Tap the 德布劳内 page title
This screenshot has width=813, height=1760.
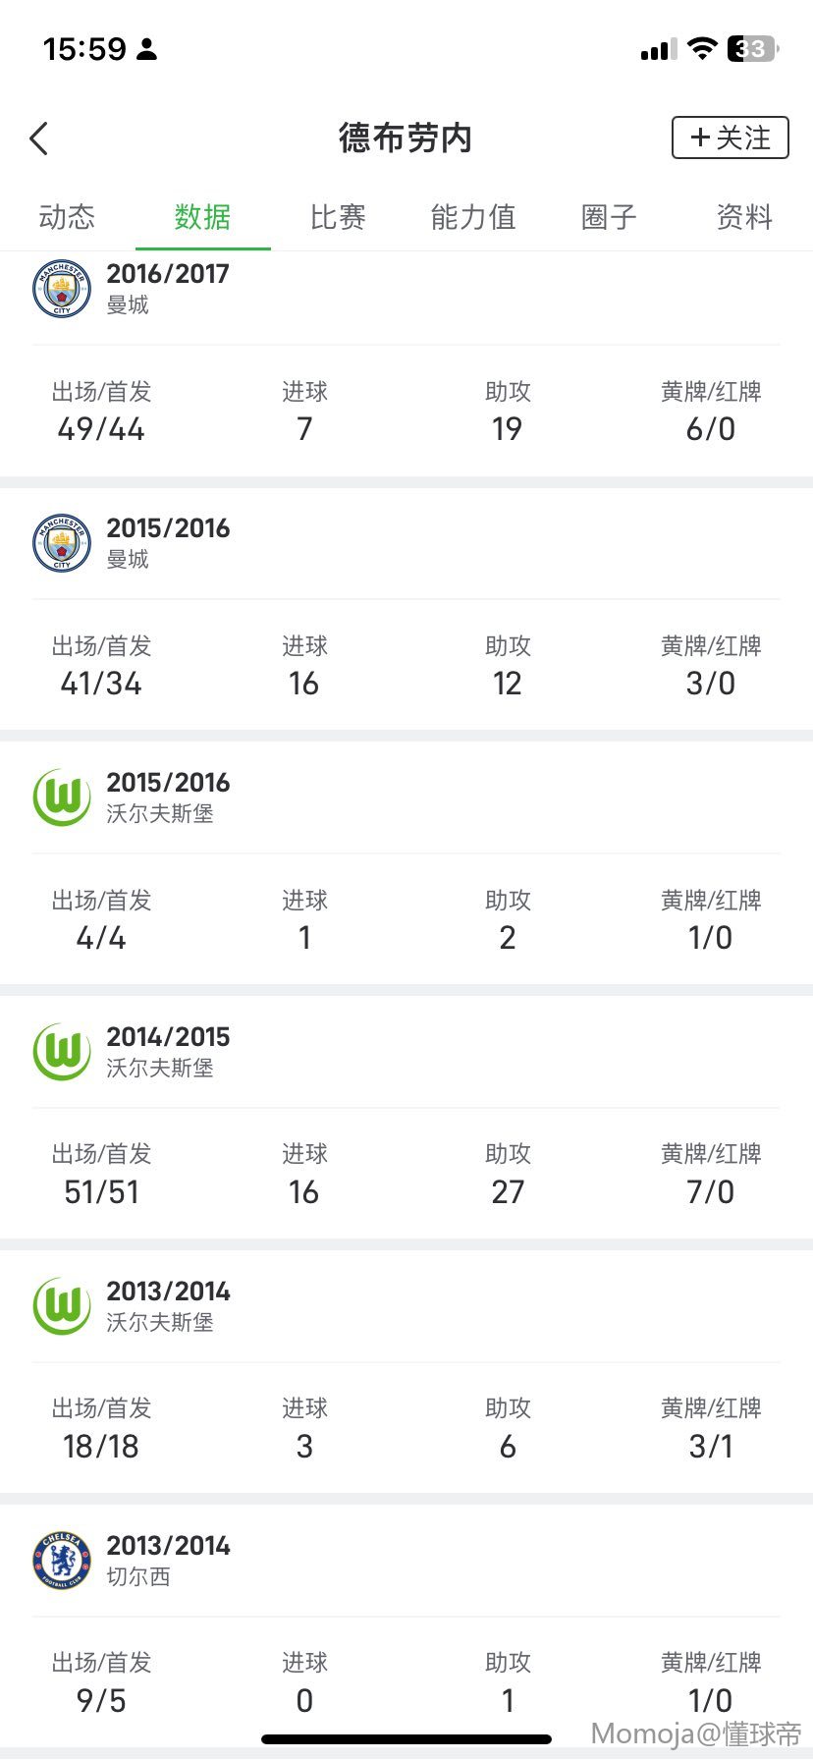pos(406,138)
